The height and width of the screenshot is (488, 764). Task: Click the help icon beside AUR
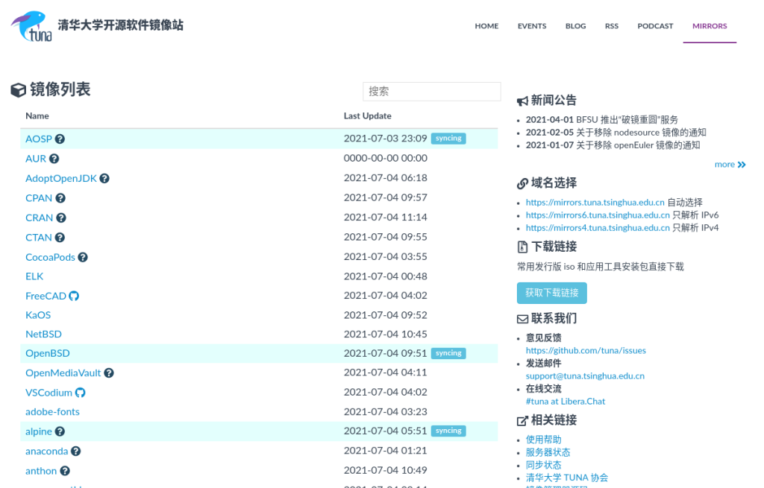coord(54,159)
